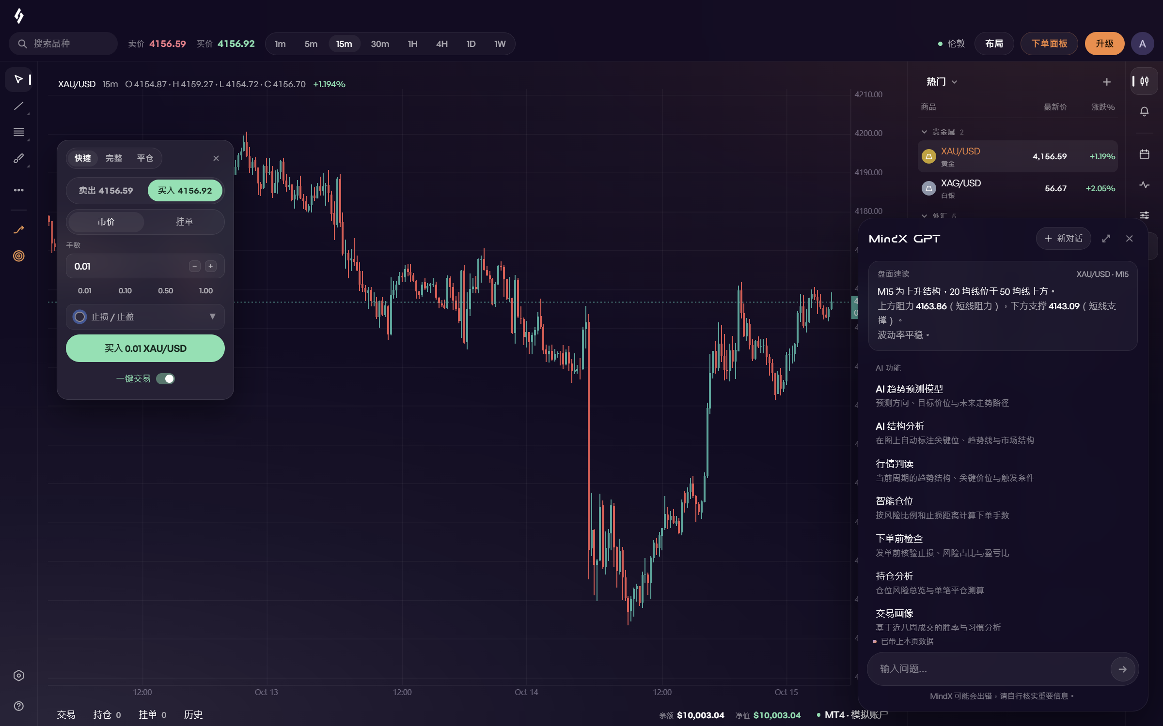Expand the MindX GPT panel
The height and width of the screenshot is (726, 1163).
pyautogui.click(x=1106, y=239)
